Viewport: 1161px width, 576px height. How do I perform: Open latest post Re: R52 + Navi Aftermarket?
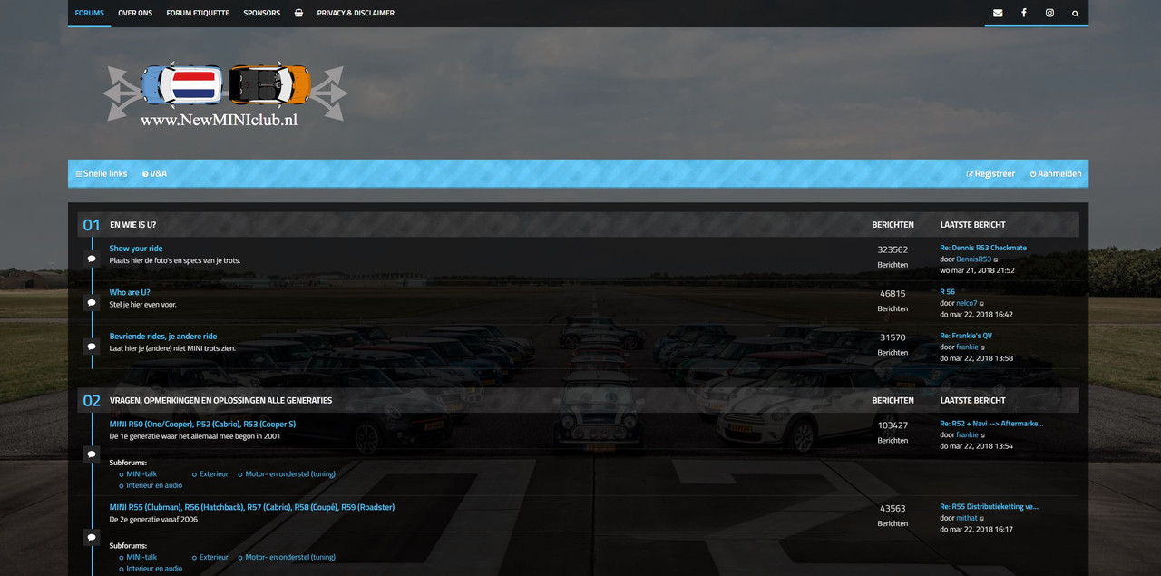point(991,424)
